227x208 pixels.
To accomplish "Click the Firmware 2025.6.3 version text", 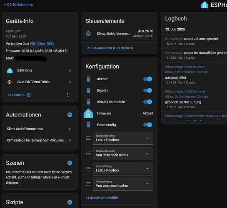I will [37, 51].
